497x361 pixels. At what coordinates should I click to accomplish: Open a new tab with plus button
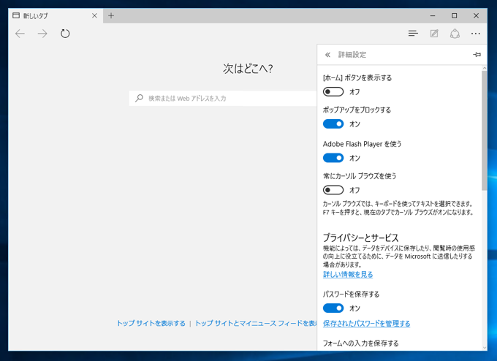pyautogui.click(x=111, y=15)
